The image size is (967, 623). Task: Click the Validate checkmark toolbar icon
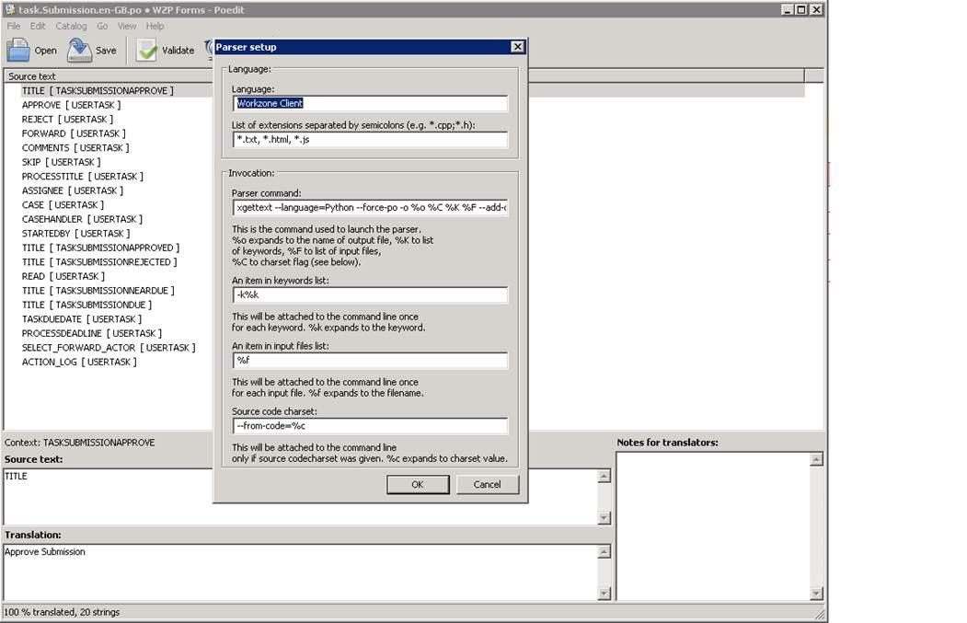point(146,50)
